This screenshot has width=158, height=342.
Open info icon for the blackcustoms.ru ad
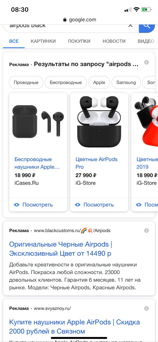point(147,230)
